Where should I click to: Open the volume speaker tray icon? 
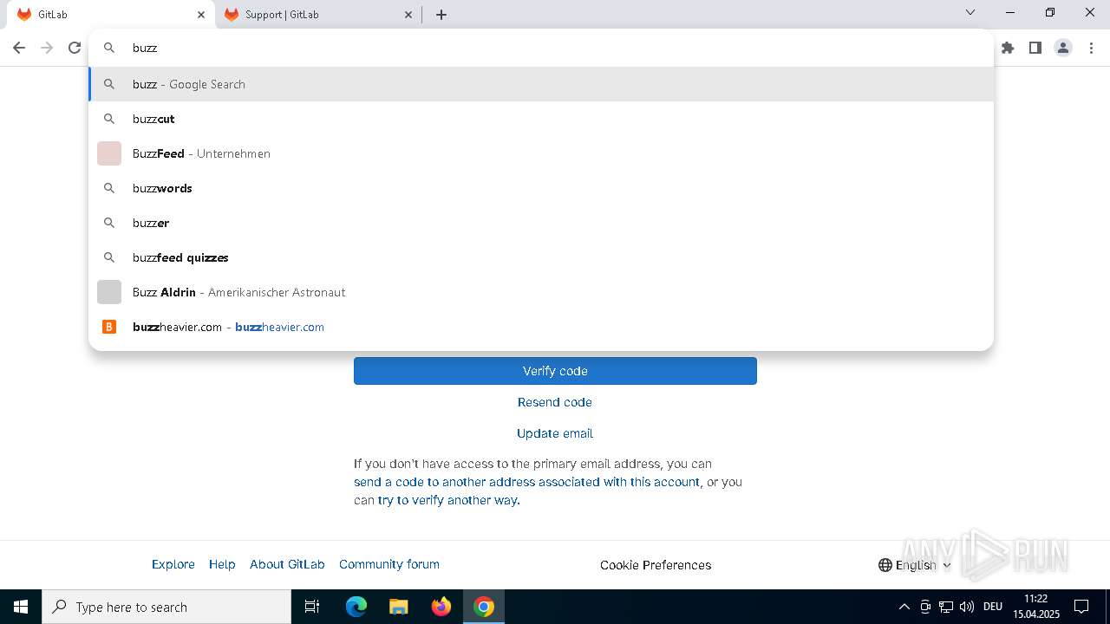[x=967, y=607]
